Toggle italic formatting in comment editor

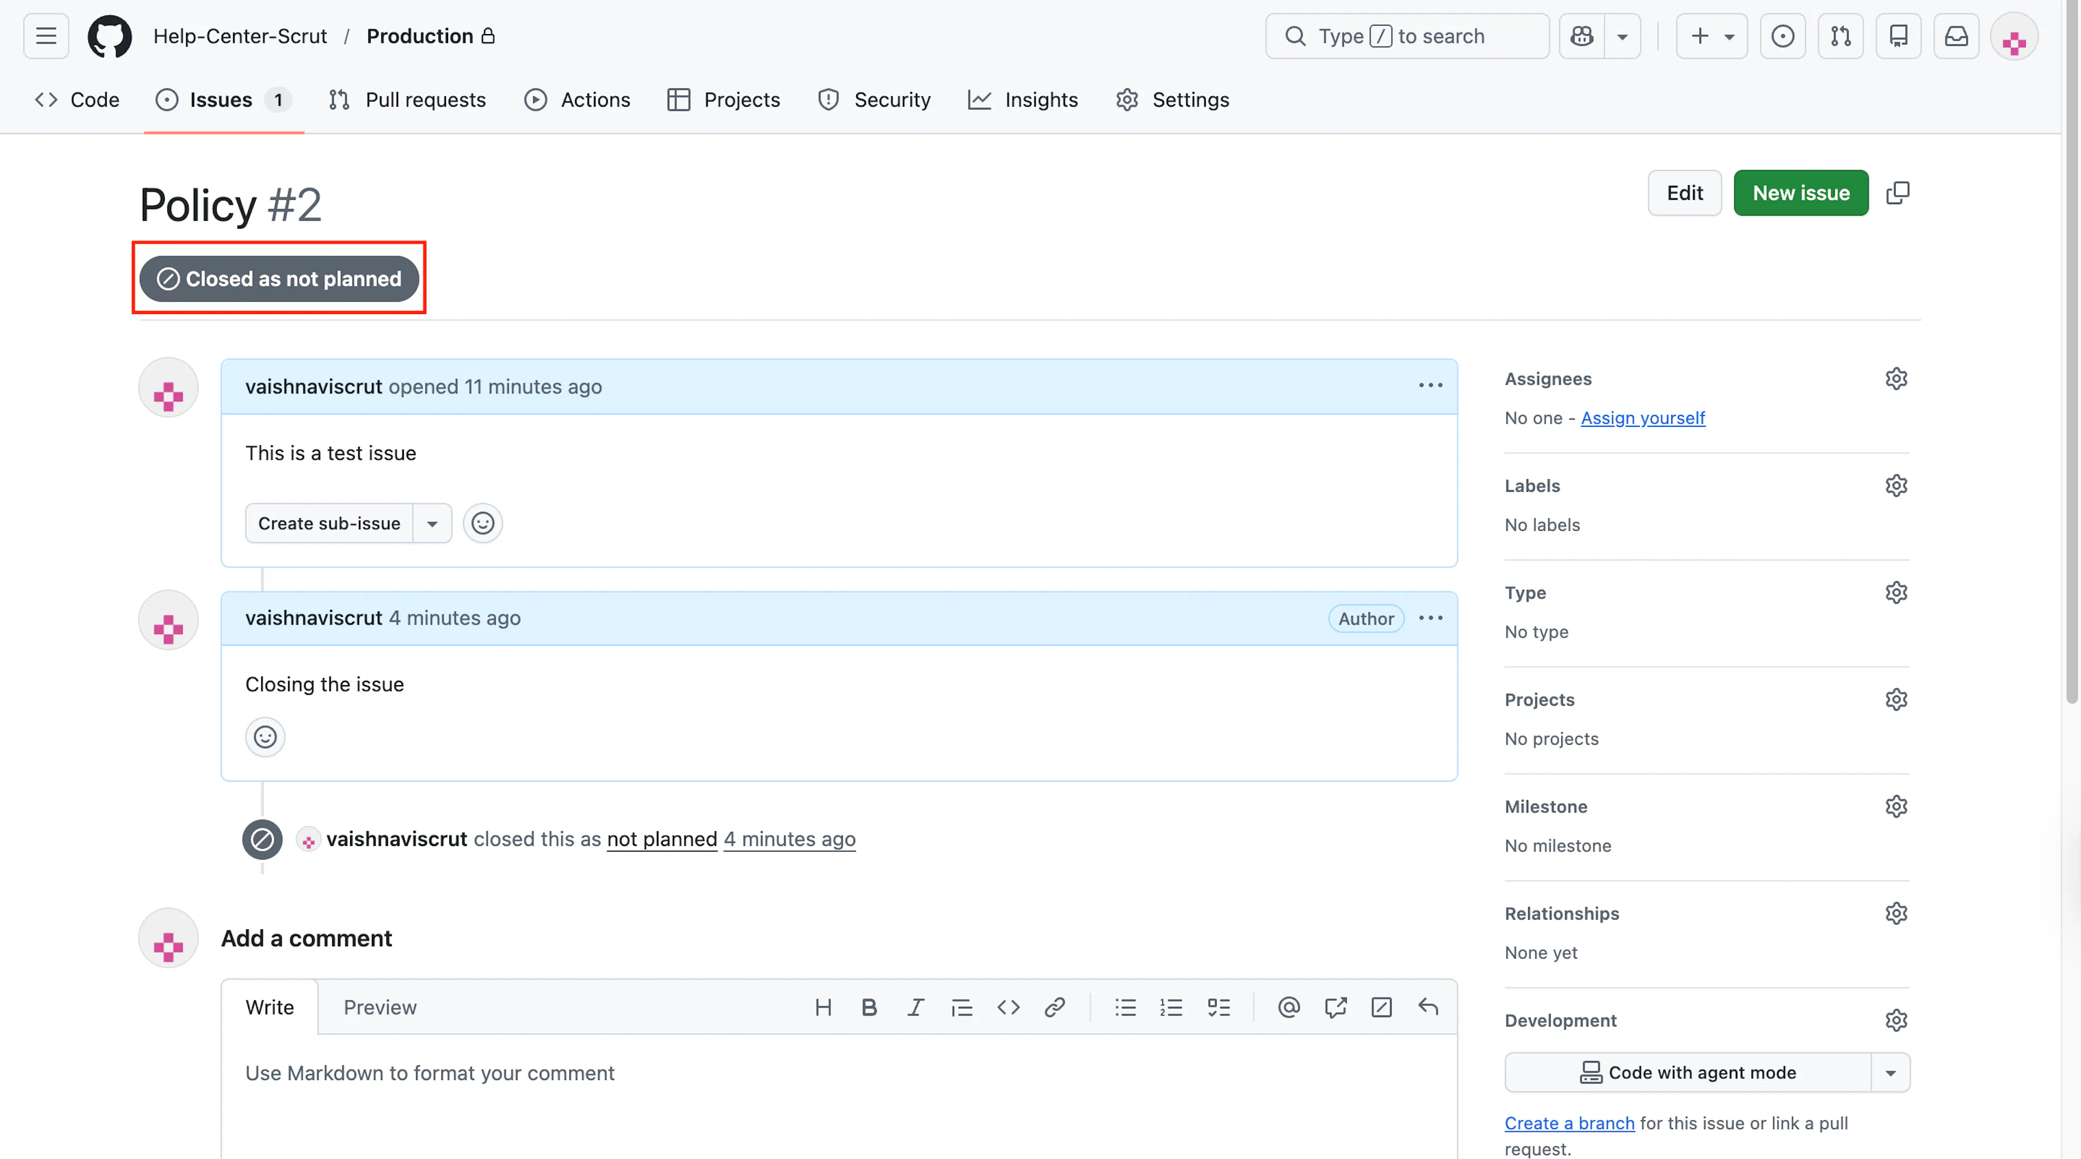point(915,1007)
